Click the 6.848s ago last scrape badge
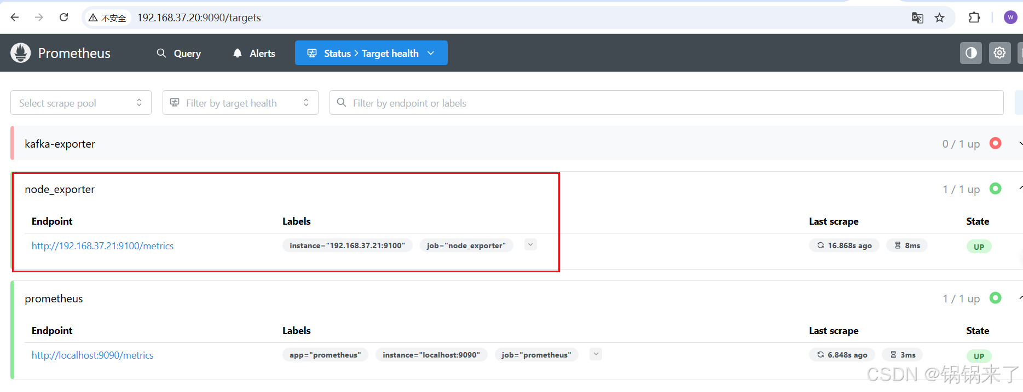The height and width of the screenshot is (392, 1023). coord(842,355)
